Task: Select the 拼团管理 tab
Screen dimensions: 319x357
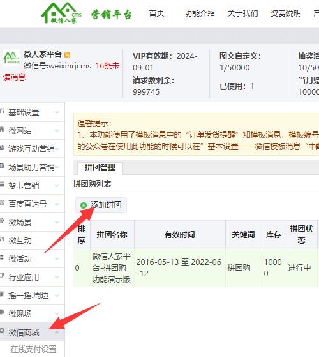Action: 100,168
